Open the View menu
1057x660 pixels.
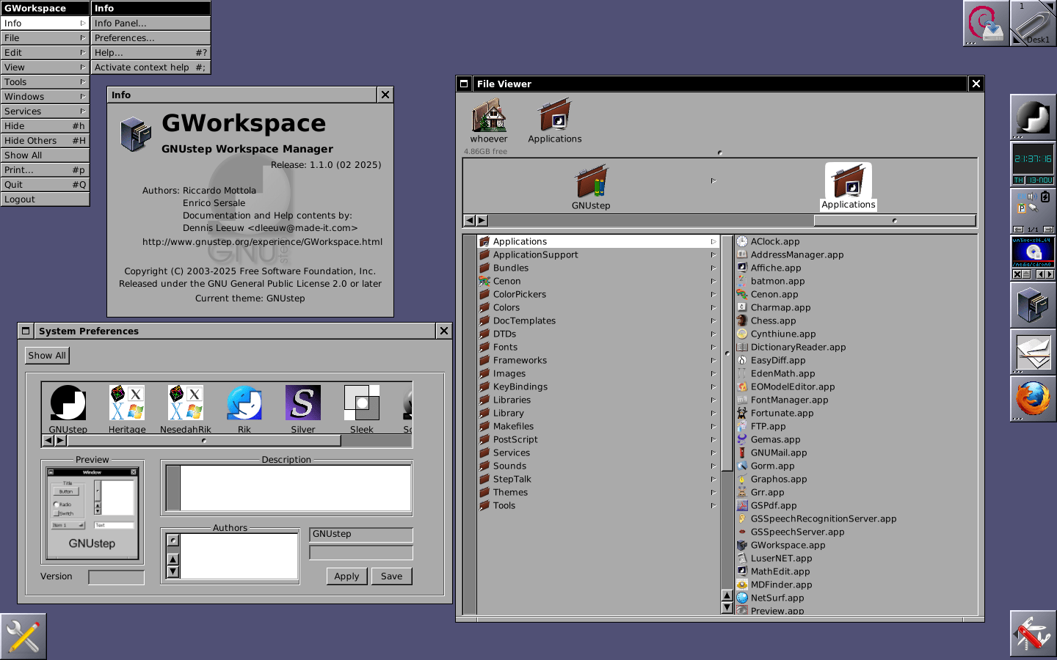pos(45,67)
